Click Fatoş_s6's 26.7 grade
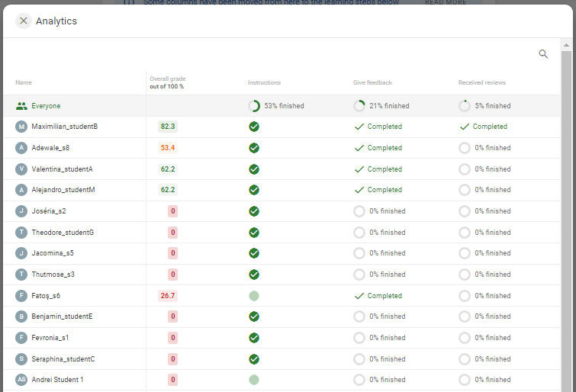 [x=168, y=296]
